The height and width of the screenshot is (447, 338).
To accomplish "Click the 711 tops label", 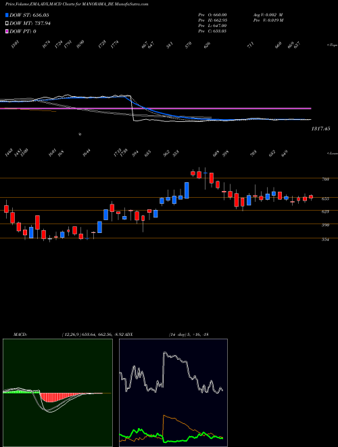I will 251,45.
